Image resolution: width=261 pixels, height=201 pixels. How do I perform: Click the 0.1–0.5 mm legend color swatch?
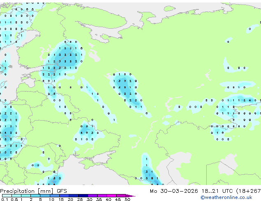(7, 196)
